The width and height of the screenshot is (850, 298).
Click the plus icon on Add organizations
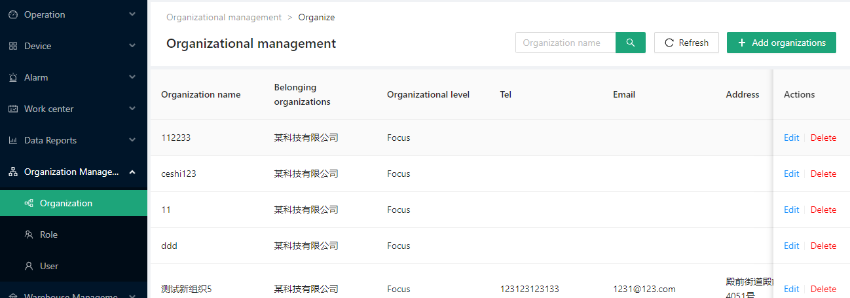[x=742, y=43]
